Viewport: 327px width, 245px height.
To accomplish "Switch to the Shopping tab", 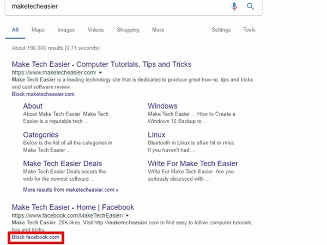I will (x=128, y=30).
